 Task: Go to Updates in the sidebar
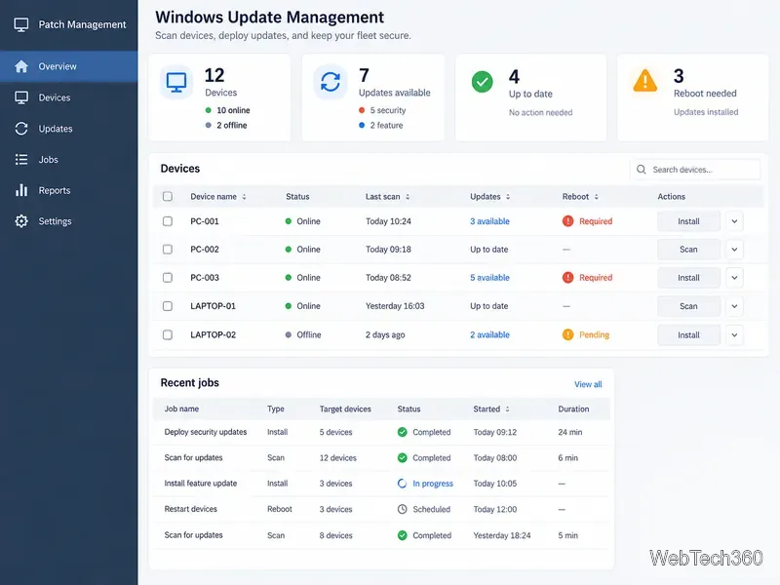[68, 129]
